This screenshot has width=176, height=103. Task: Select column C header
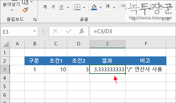pyautogui.click(x=56, y=44)
